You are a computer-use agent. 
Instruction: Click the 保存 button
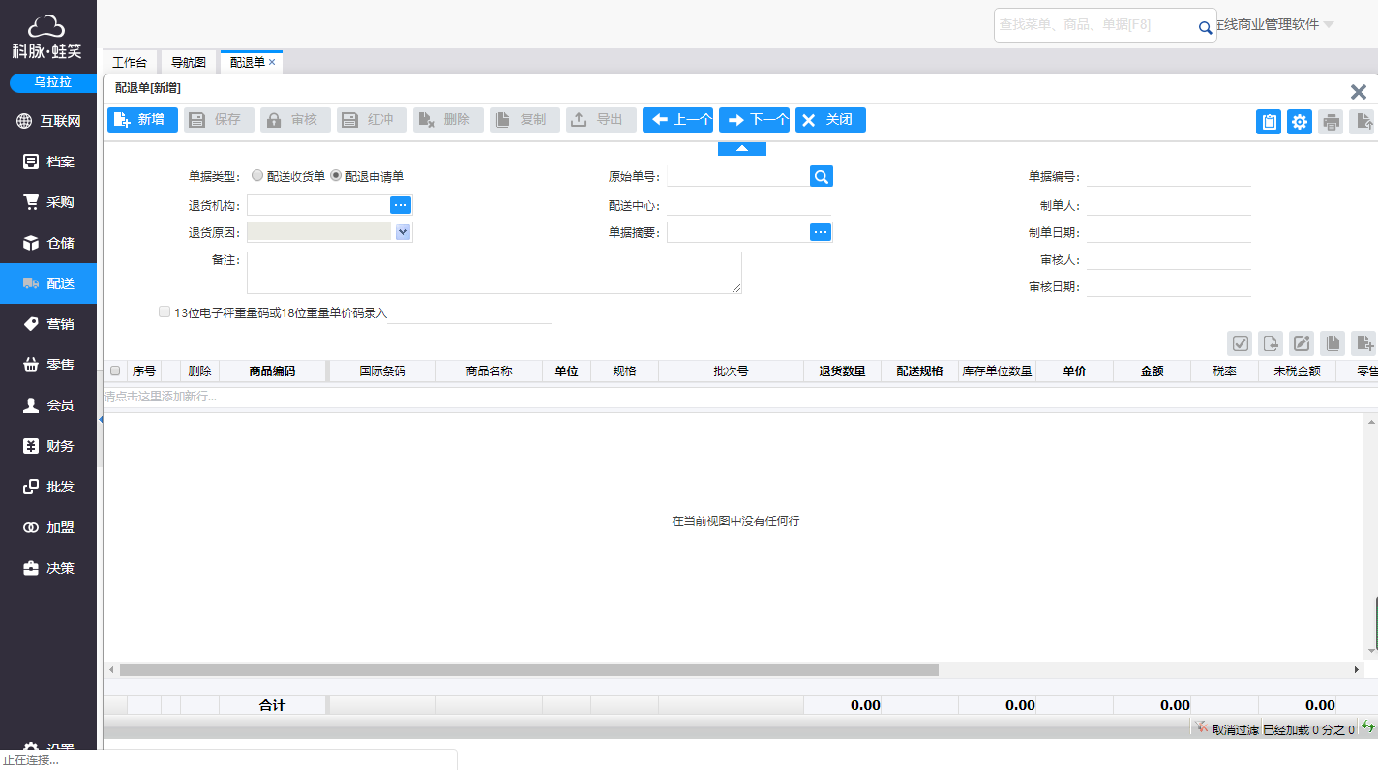click(219, 120)
